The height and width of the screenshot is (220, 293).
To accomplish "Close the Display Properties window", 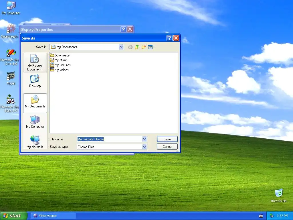I will [x=130, y=30].
